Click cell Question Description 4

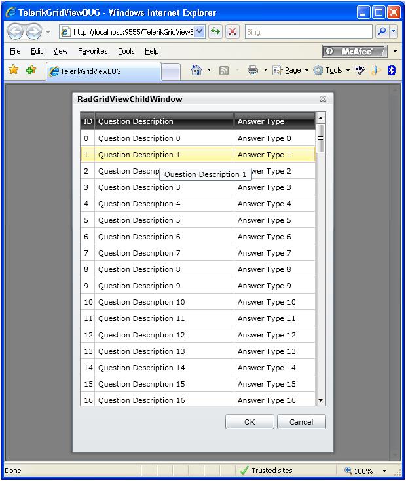[164, 204]
